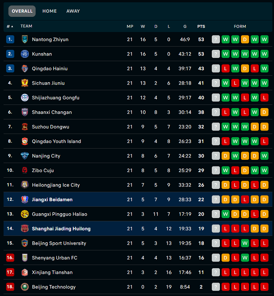274x296 pixels.
Task: Click the Nantong Zhiyun team crest
Action: (x=25, y=39)
